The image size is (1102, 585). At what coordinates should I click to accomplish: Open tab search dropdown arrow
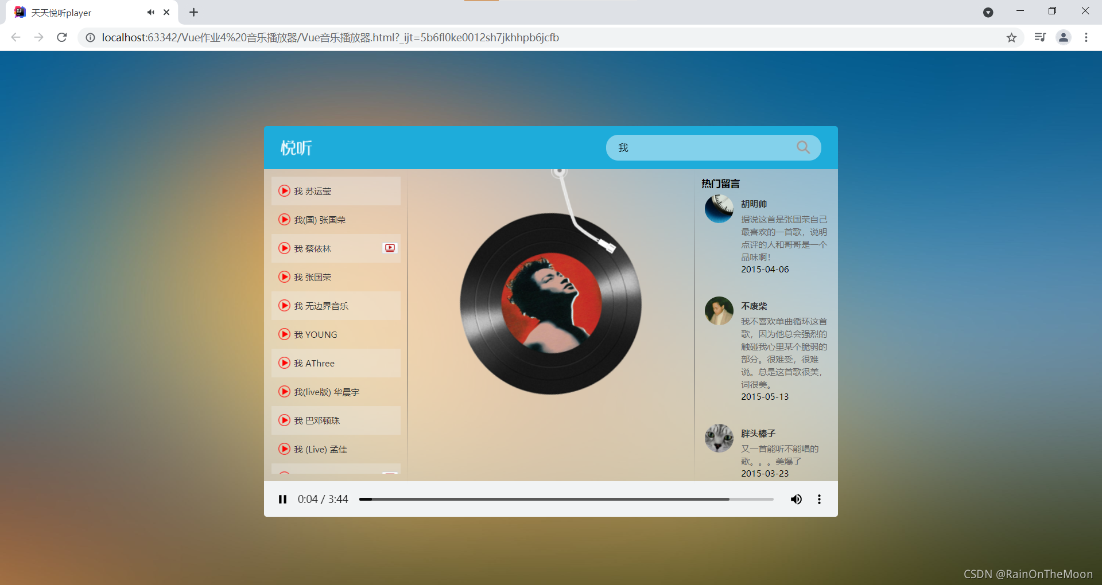coord(988,12)
